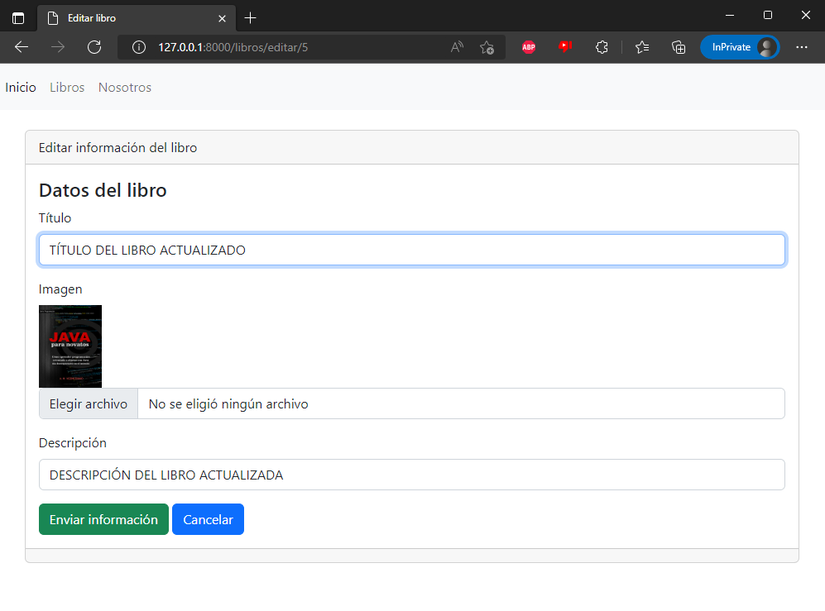The width and height of the screenshot is (825, 611).
Task: Switch to the Libros menu item
Action: (x=67, y=87)
